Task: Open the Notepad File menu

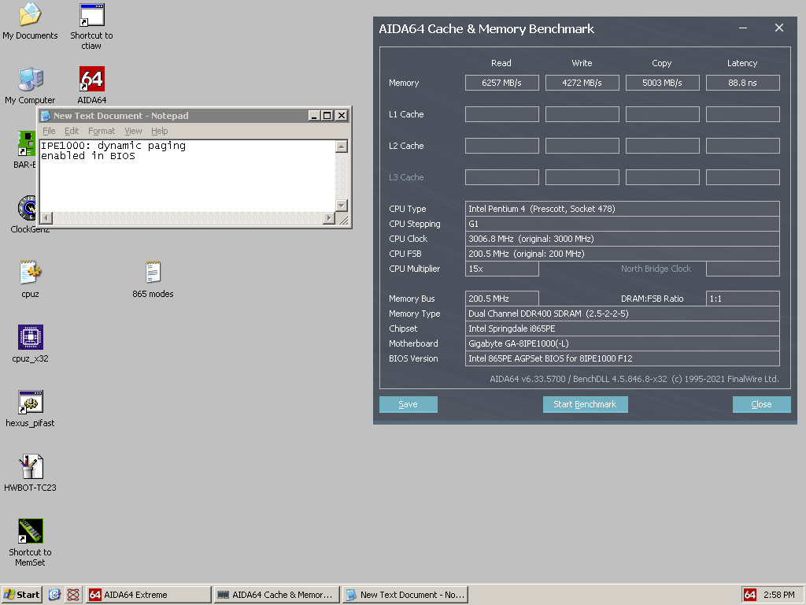Action: pyautogui.click(x=49, y=132)
